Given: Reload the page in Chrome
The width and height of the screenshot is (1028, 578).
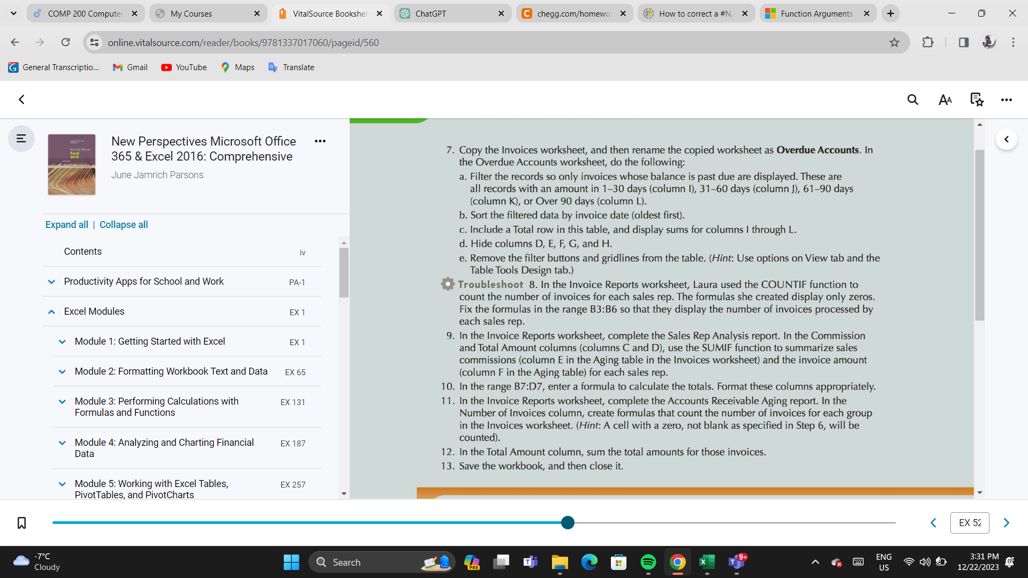Looking at the screenshot, I should click(x=65, y=42).
